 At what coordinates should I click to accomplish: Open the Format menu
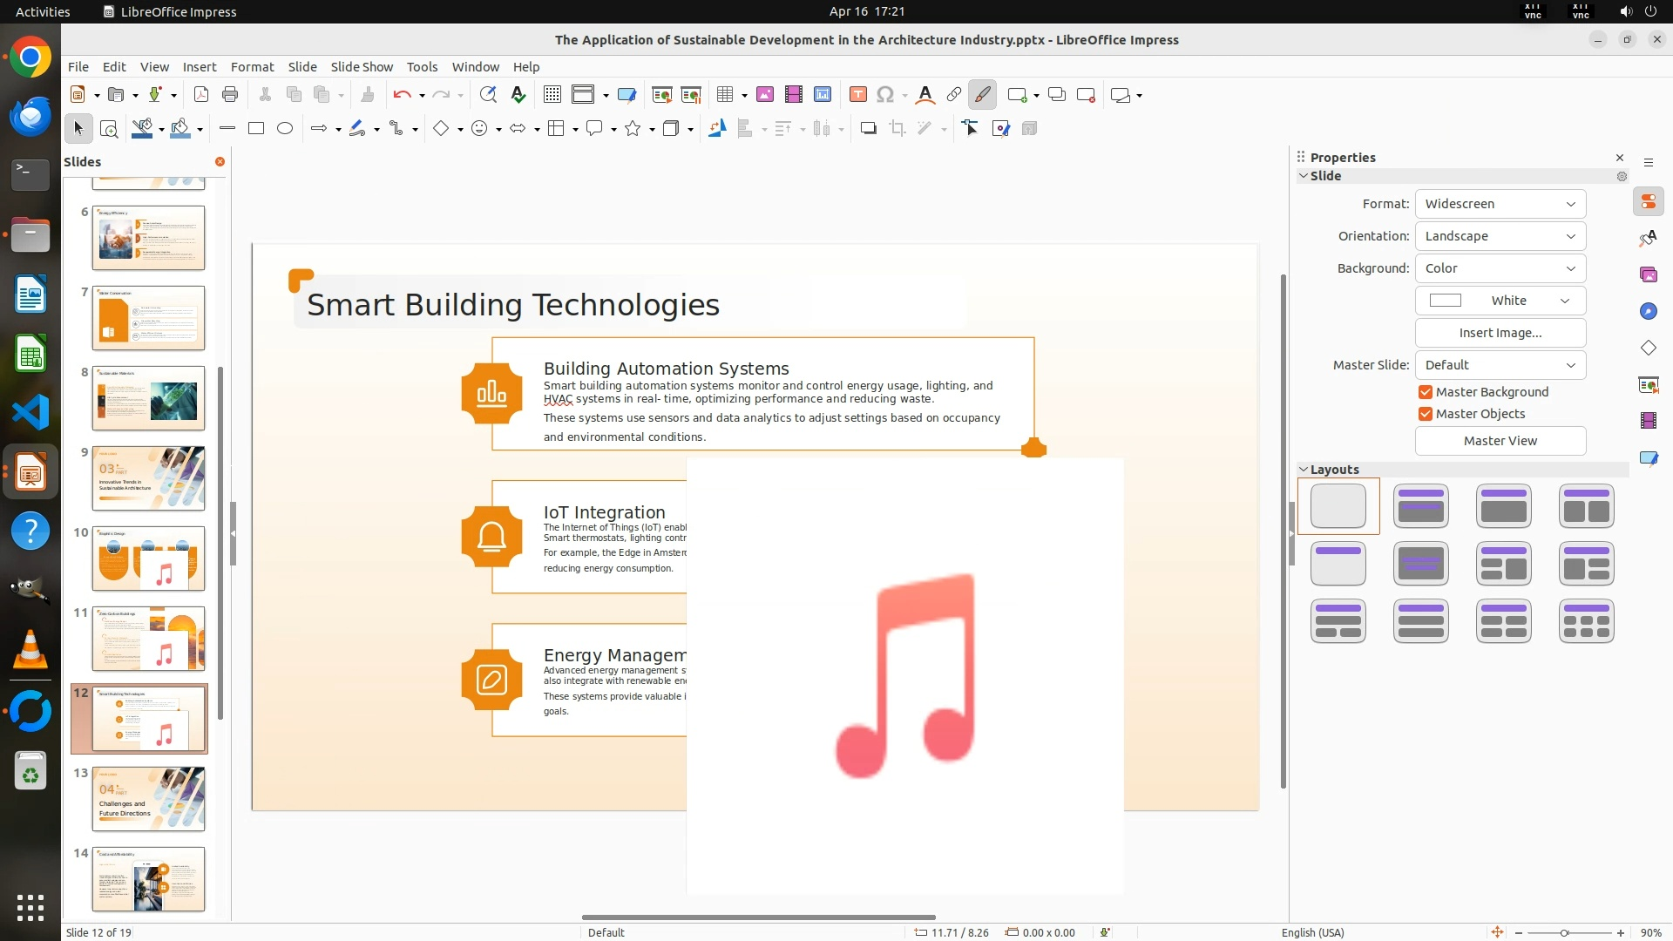pyautogui.click(x=252, y=67)
